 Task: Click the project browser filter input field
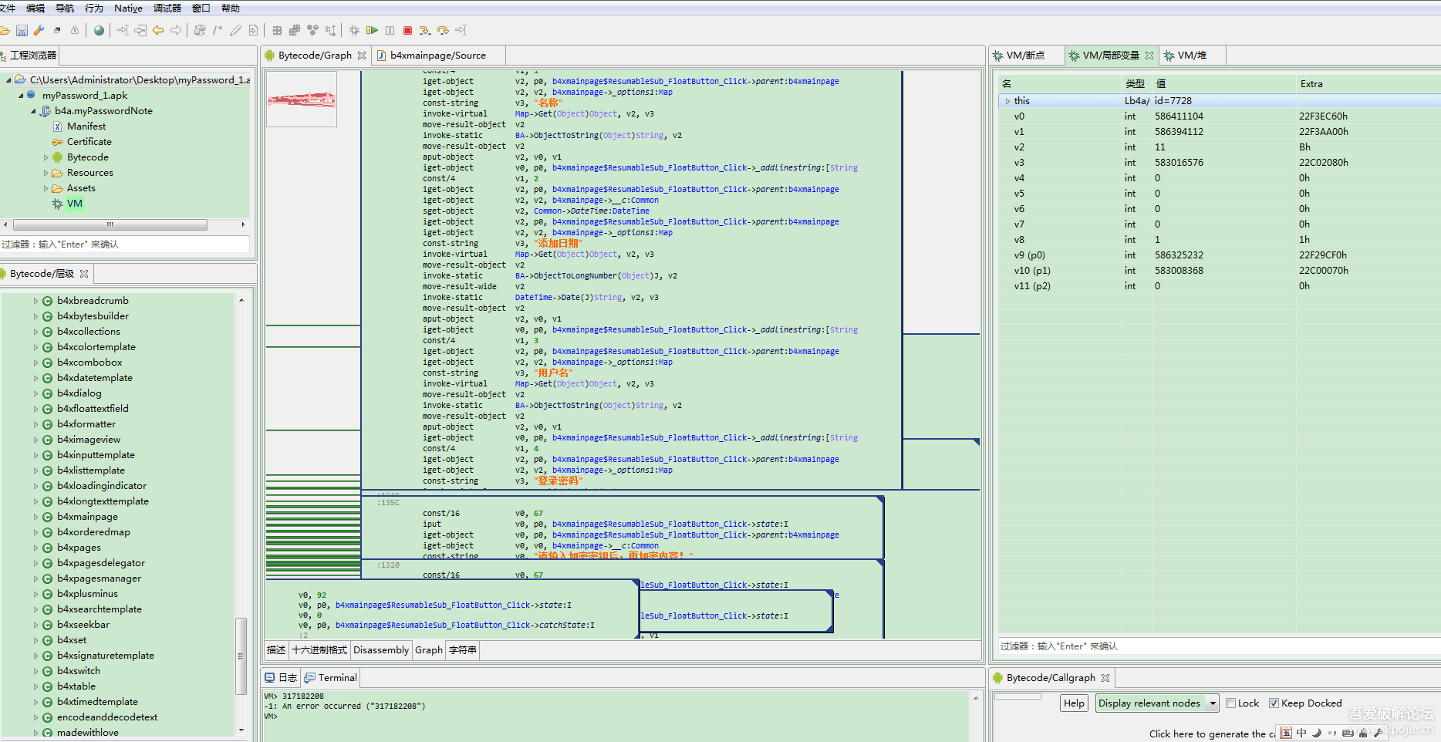tap(125, 245)
